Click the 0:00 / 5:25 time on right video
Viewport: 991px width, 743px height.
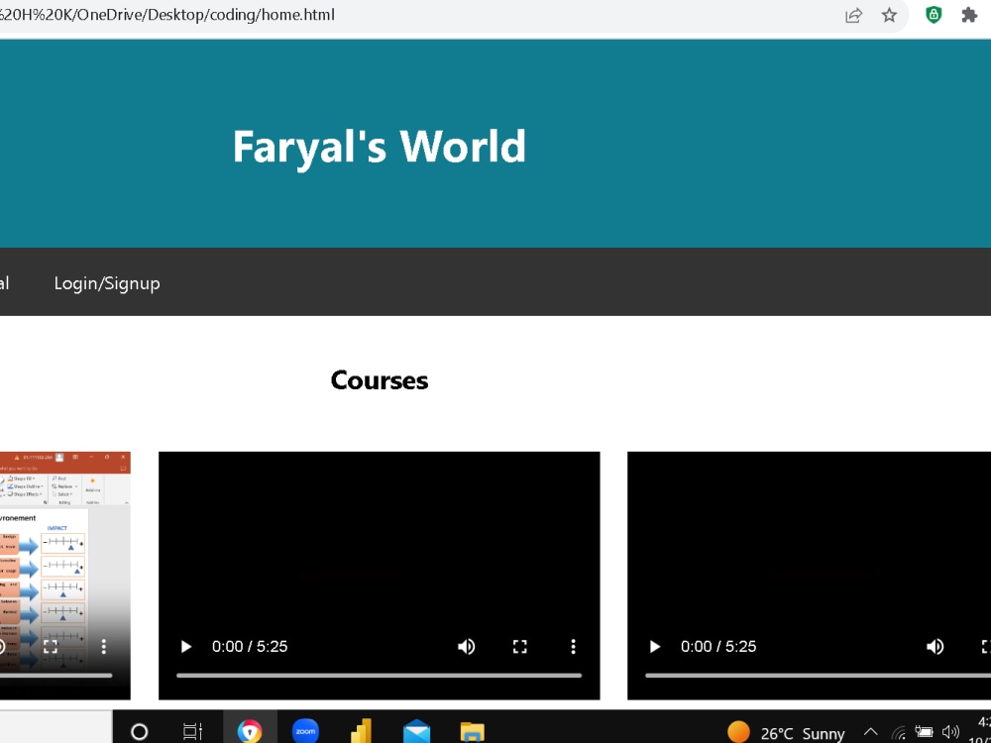[718, 646]
